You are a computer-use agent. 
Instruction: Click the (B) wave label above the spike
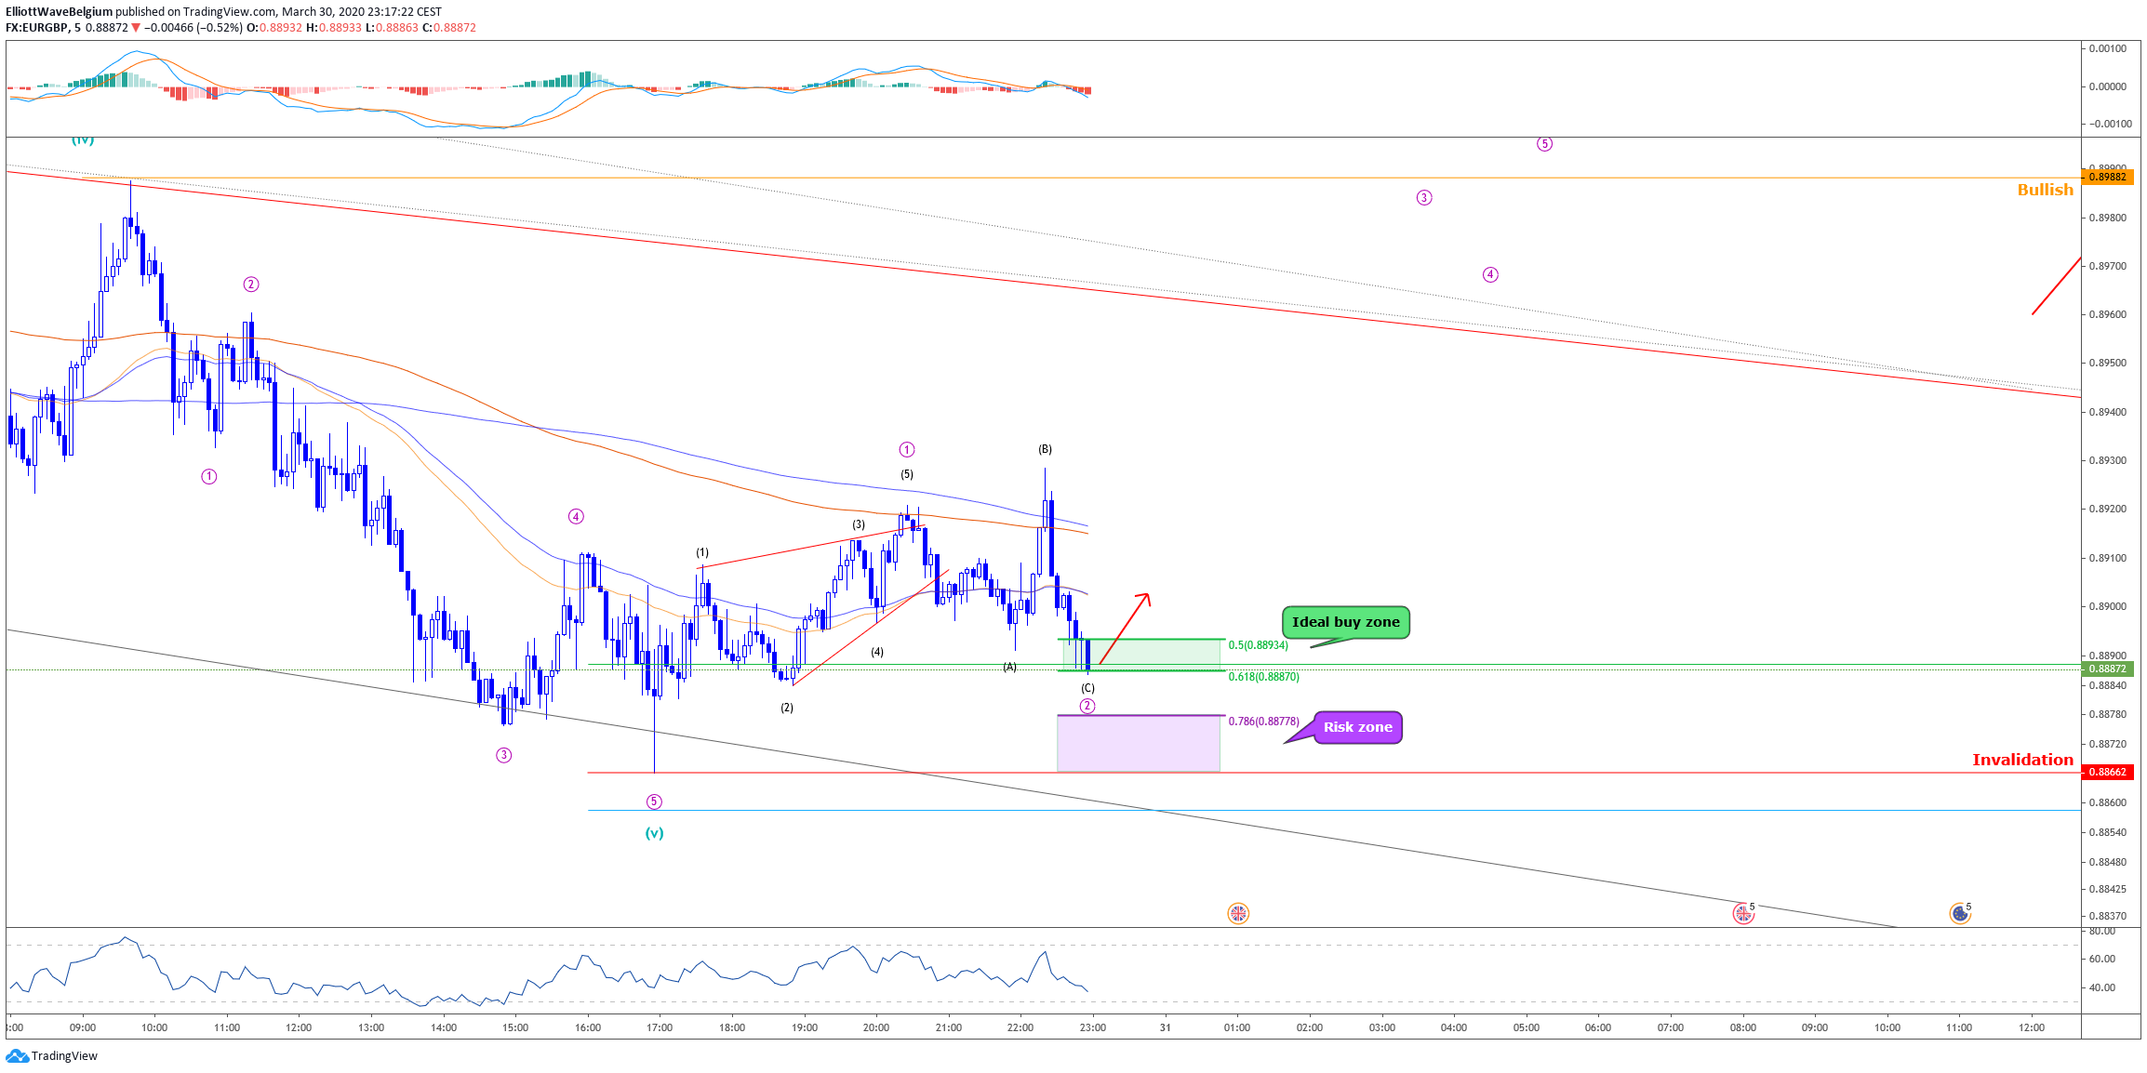[x=1045, y=449]
